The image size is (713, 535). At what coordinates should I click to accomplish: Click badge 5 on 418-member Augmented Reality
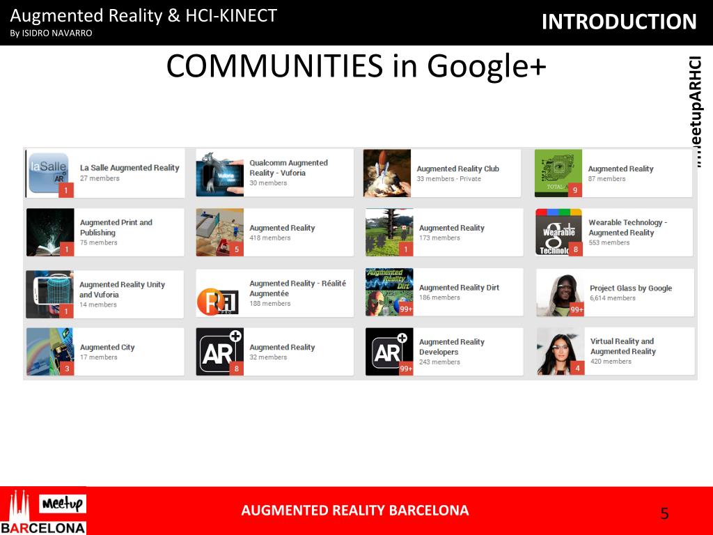(x=237, y=249)
